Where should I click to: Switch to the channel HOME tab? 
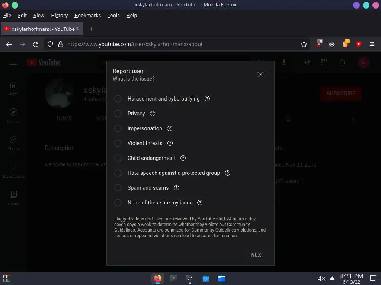[64, 118]
